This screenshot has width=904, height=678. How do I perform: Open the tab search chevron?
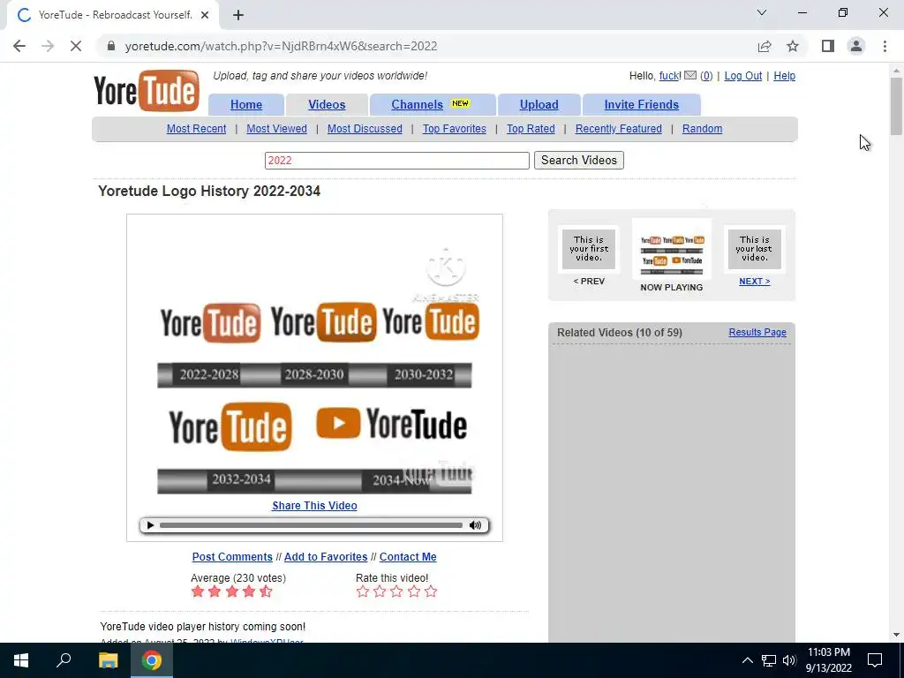(x=762, y=12)
